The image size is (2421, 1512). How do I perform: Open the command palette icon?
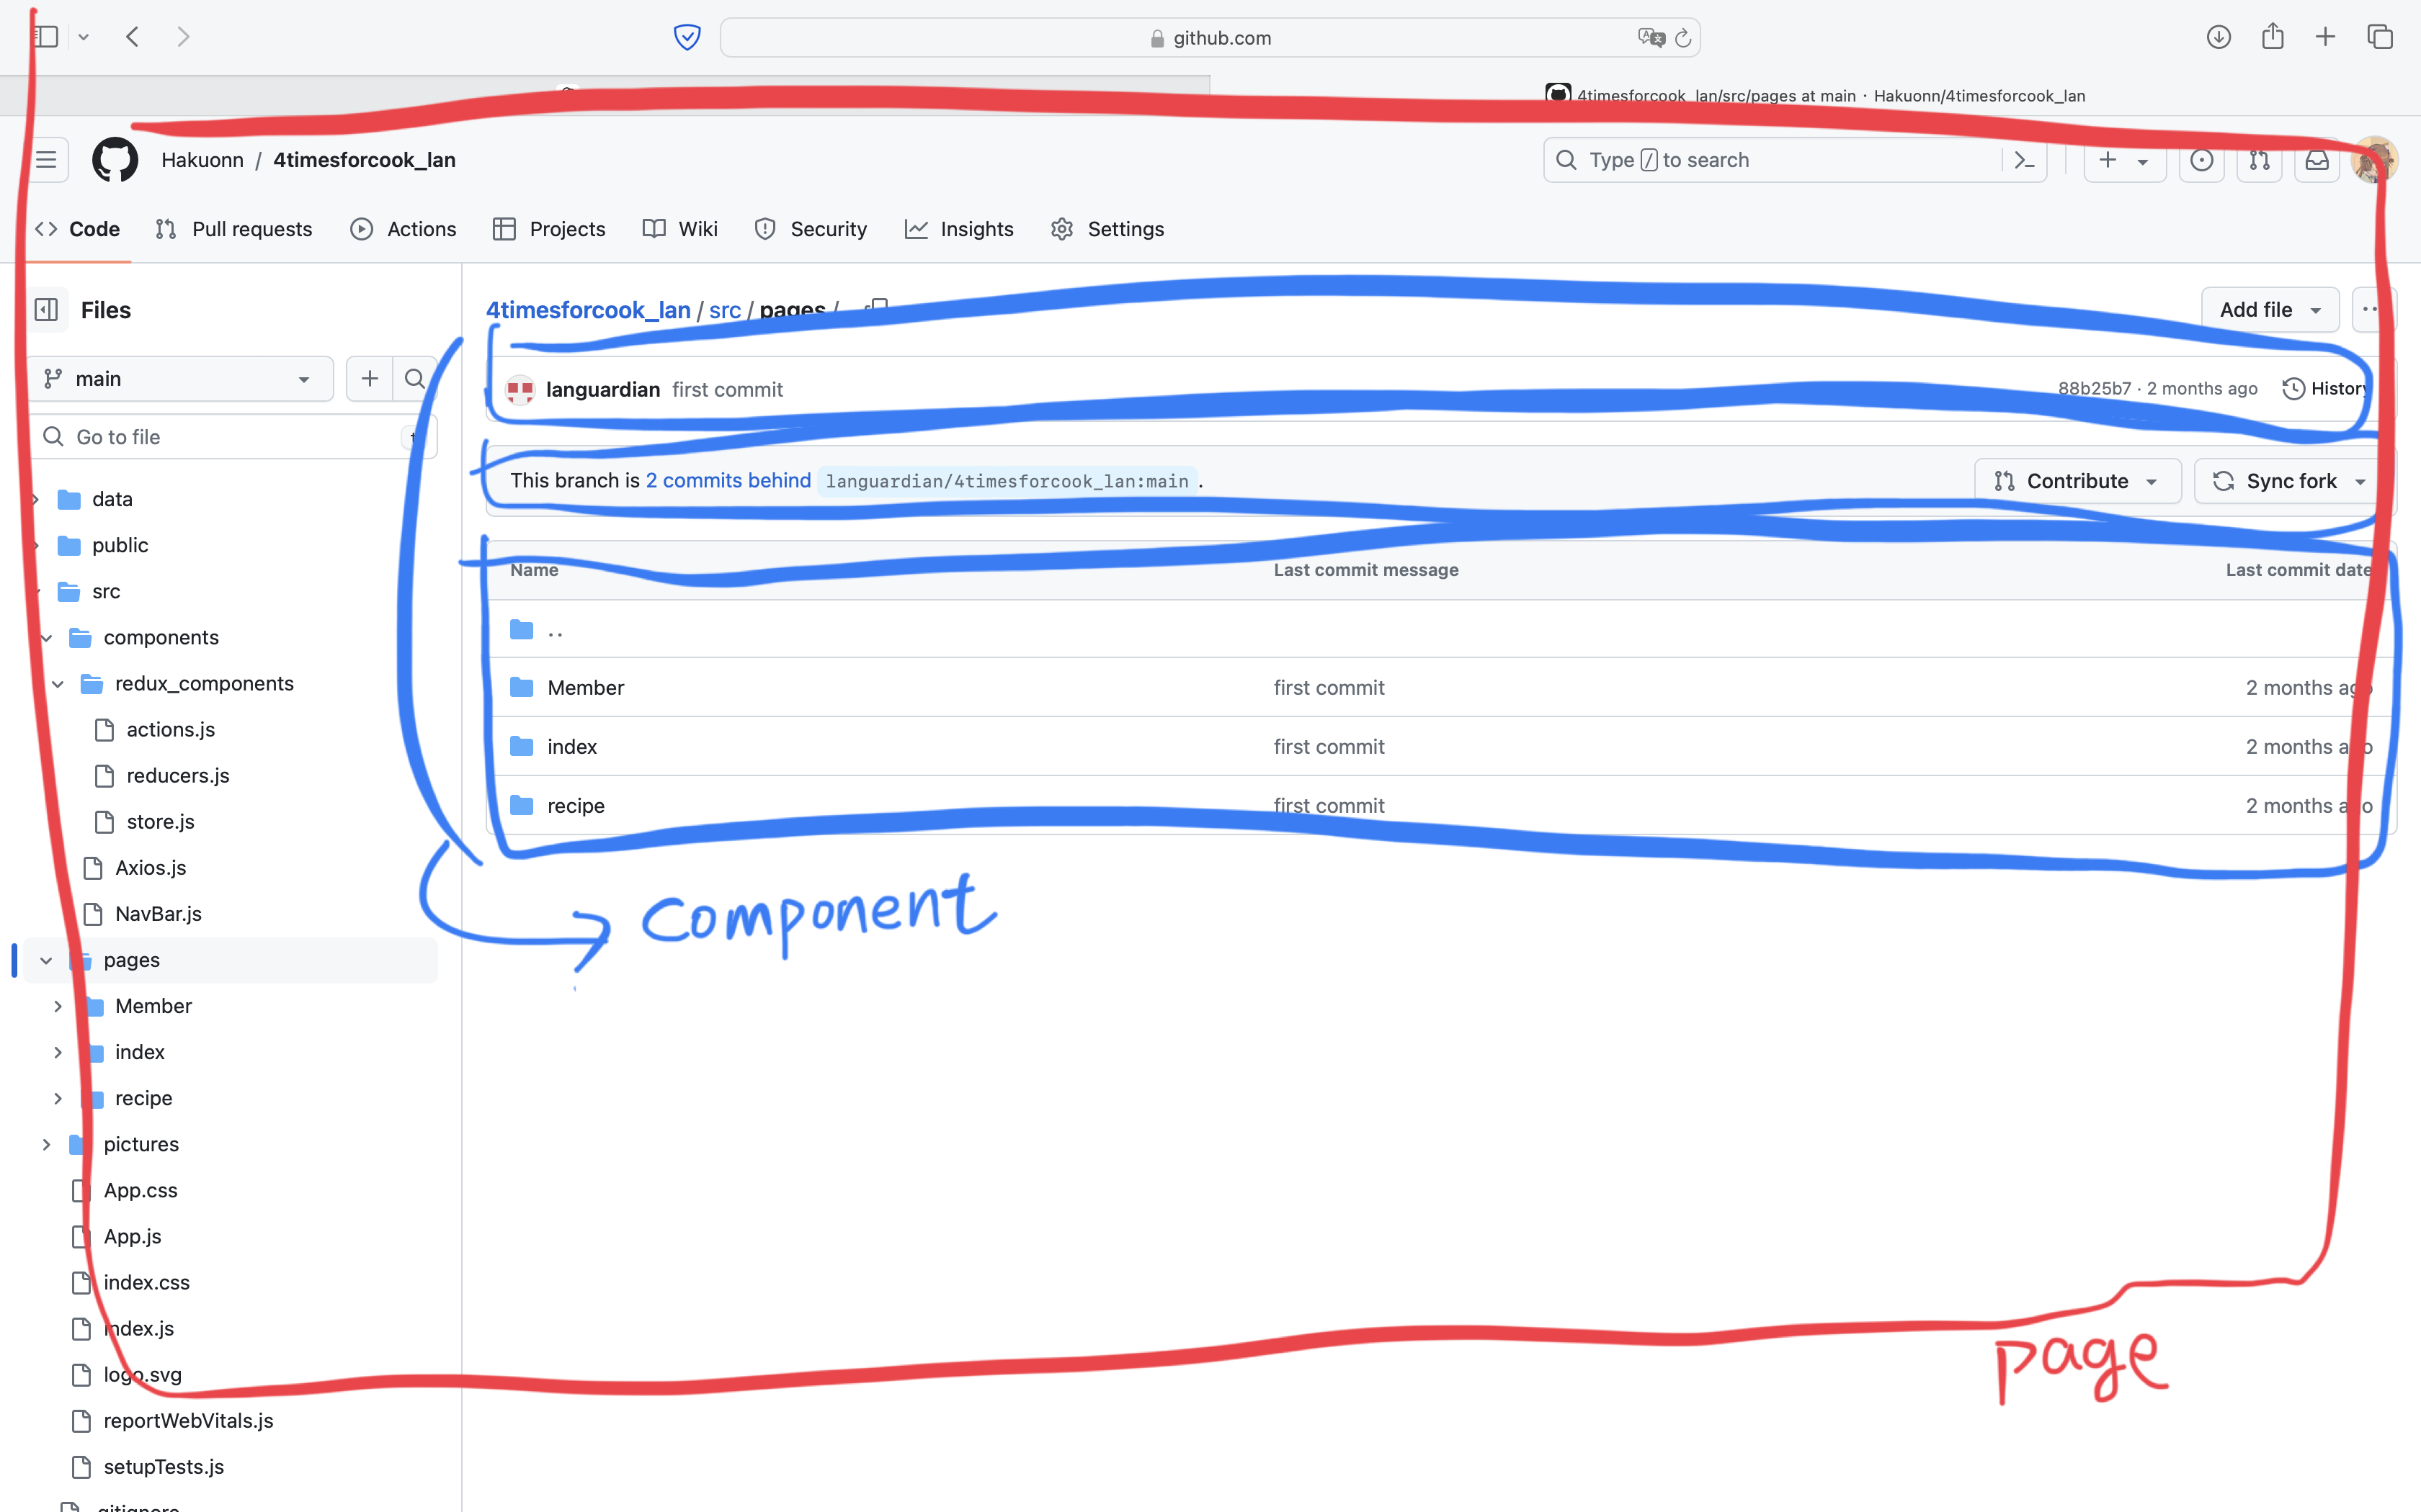pyautogui.click(x=2024, y=160)
